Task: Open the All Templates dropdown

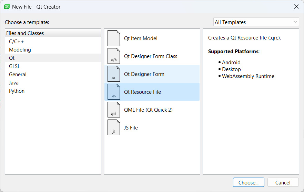Action: point(256,22)
